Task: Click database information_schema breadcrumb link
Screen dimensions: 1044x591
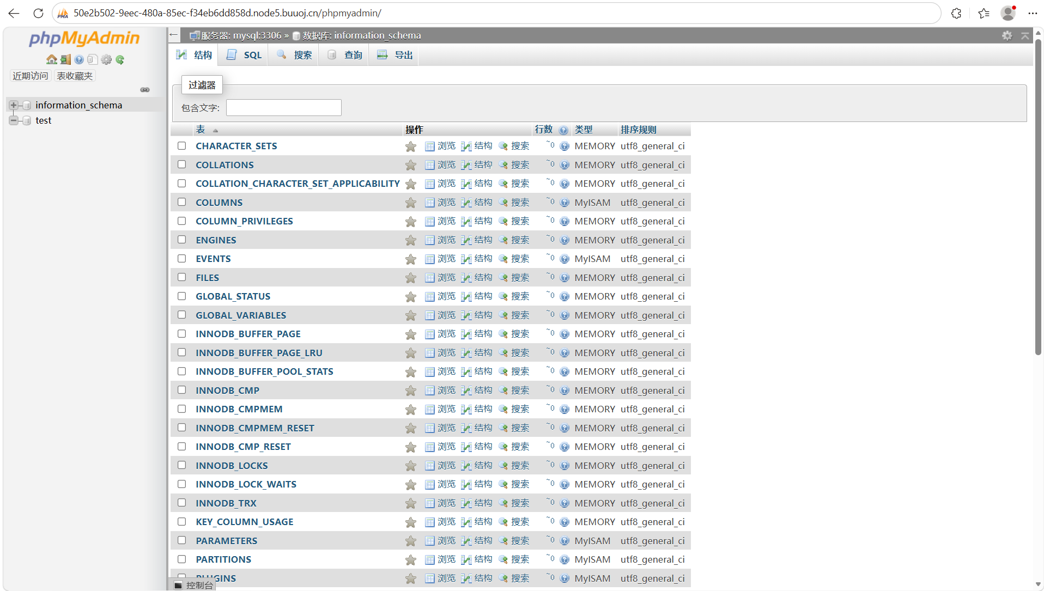Action: pos(361,35)
